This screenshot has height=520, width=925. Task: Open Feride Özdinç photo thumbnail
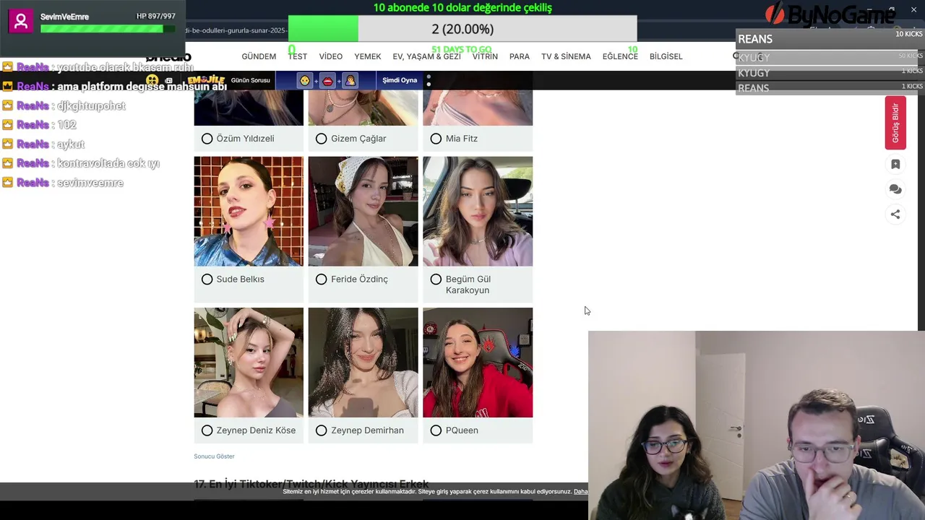tap(363, 212)
